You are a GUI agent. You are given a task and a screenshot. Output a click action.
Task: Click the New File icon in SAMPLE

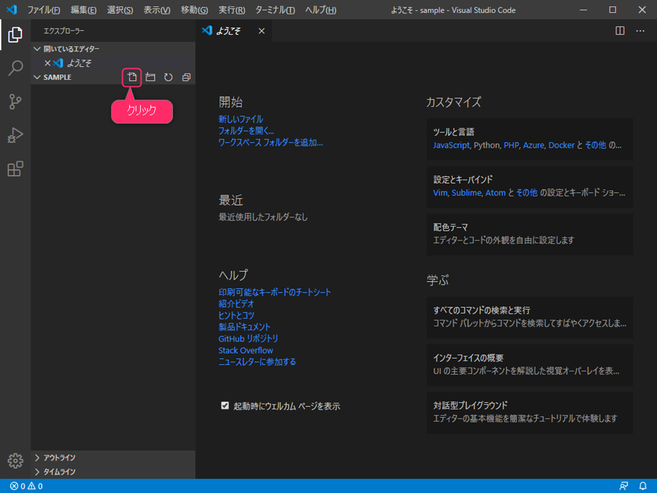[x=132, y=77]
